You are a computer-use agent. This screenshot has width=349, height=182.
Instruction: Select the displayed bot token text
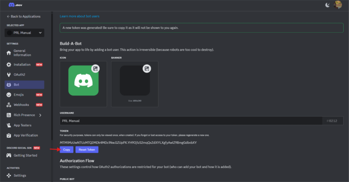(x=128, y=143)
